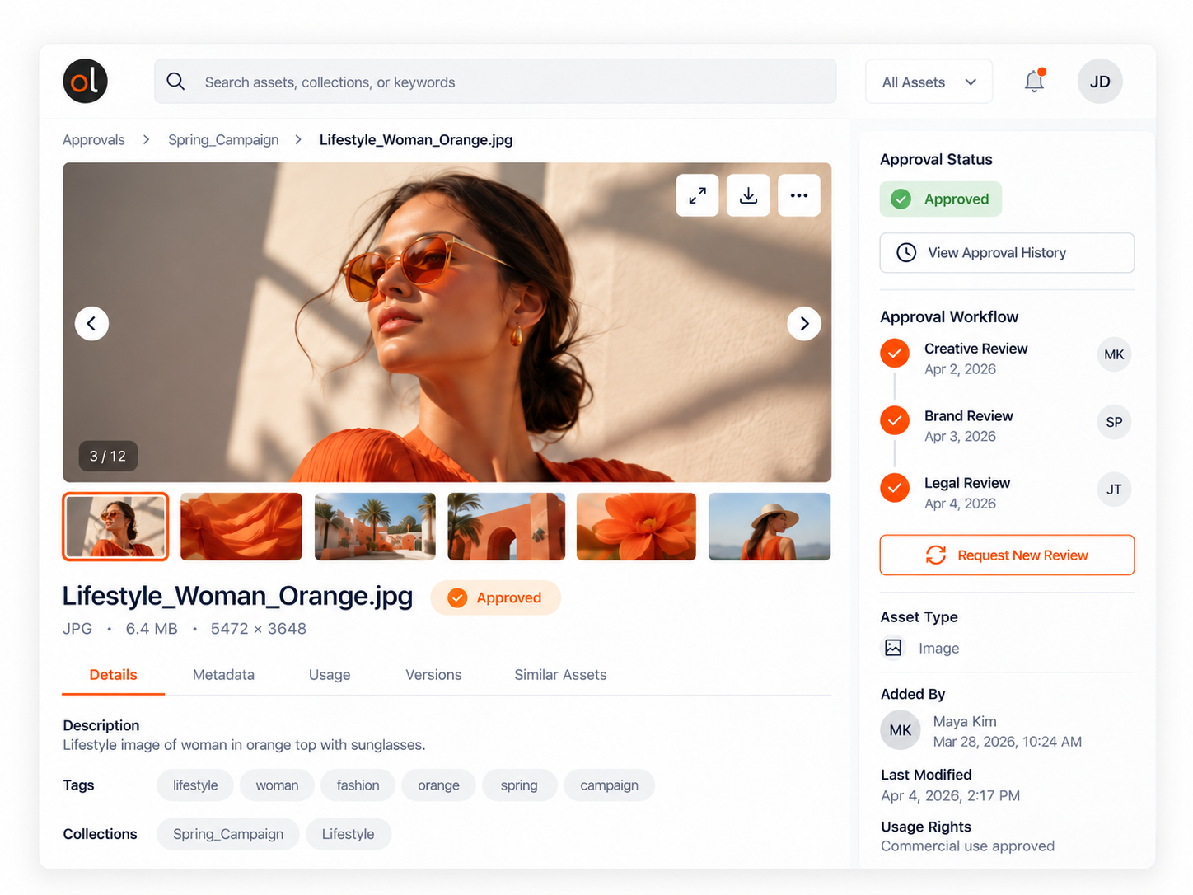The image size is (1193, 895).
Task: Navigate to Spring_Campaign breadcrumb
Action: [223, 140]
